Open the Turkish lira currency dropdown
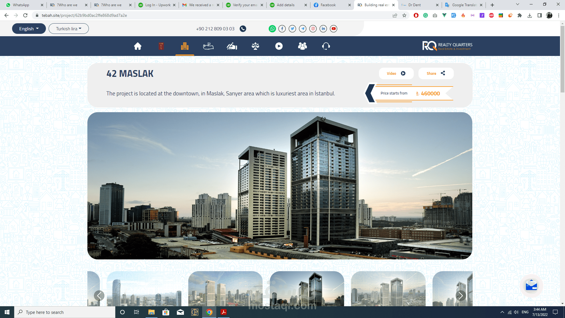 (69, 29)
